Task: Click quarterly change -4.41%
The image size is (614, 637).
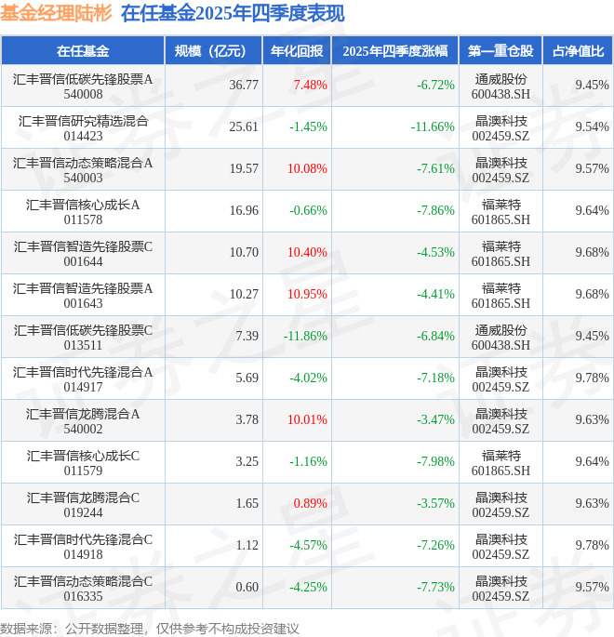Action: pos(435,294)
